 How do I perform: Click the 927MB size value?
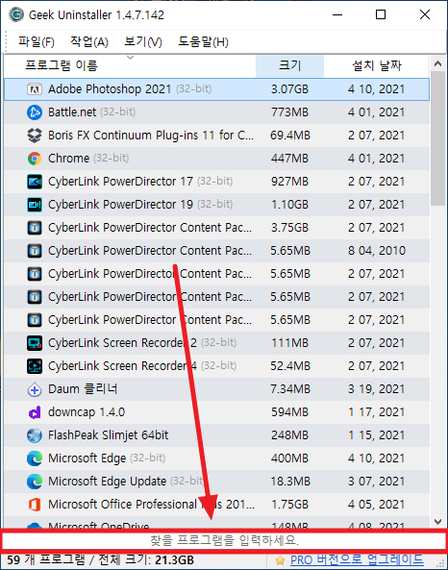pyautogui.click(x=289, y=182)
